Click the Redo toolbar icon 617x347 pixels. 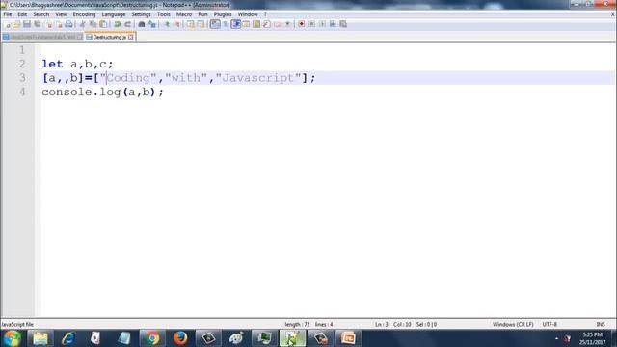click(x=127, y=24)
